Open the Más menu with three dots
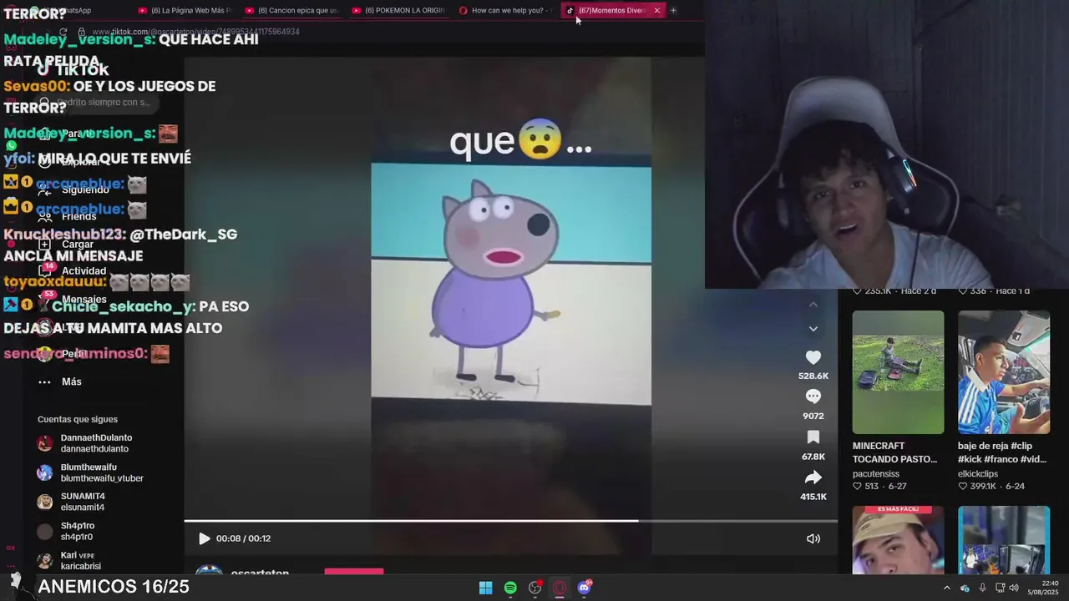This screenshot has height=601, width=1069. [59, 381]
